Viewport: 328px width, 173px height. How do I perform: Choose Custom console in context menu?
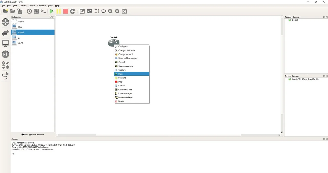point(131,66)
